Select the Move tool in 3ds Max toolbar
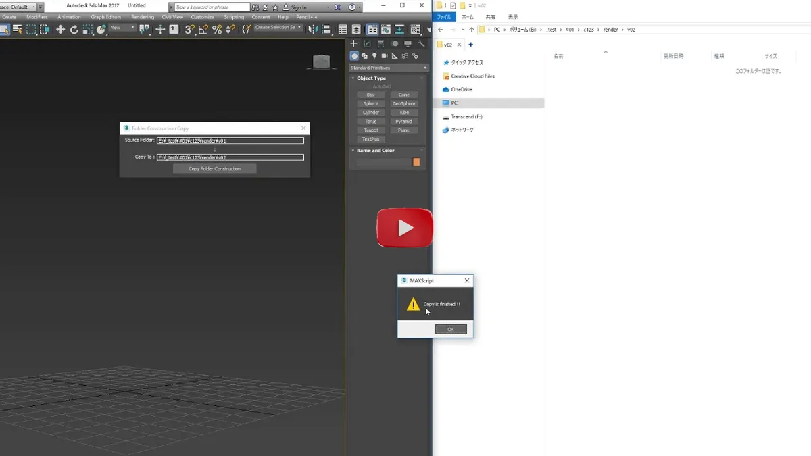 click(x=60, y=29)
